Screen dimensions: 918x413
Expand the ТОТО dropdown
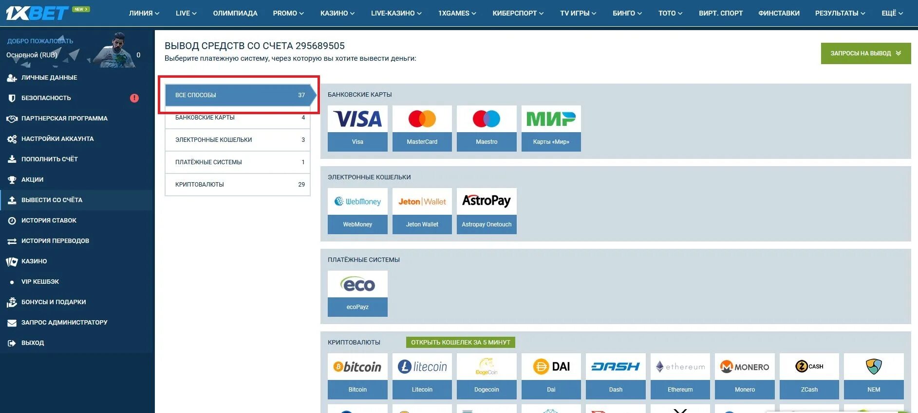pyautogui.click(x=671, y=13)
